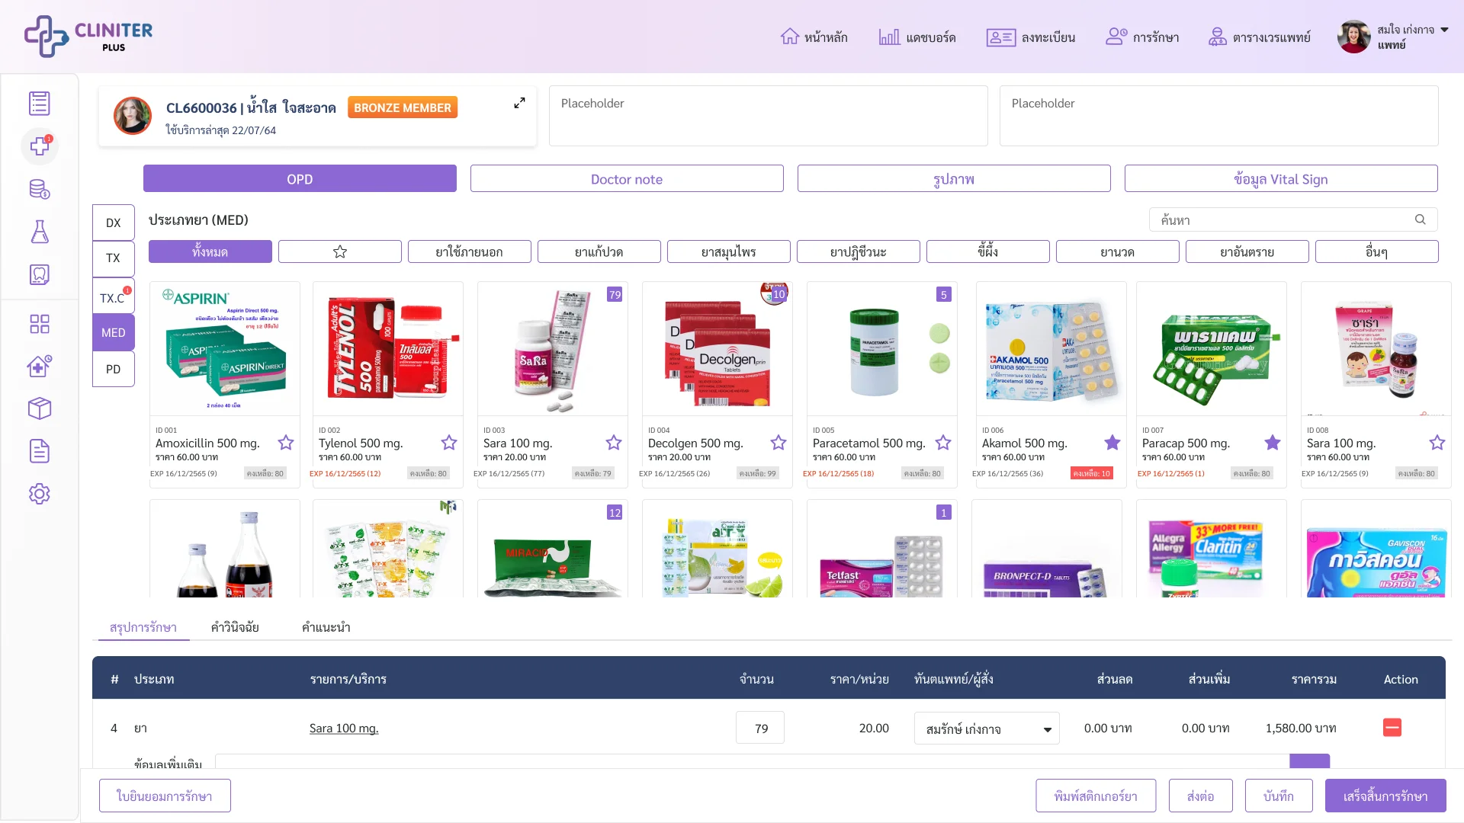
Task: Favorite Amoxicillin 500 mg. with star
Action: (x=286, y=442)
